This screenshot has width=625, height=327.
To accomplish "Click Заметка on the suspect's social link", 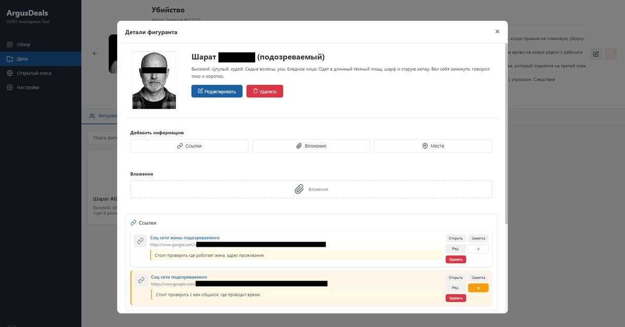I will [x=478, y=278].
